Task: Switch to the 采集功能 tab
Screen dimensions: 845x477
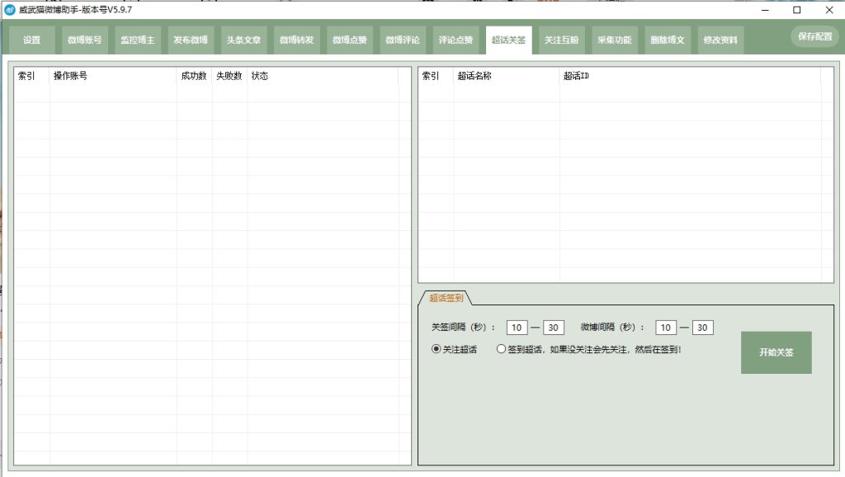Action: 614,38
